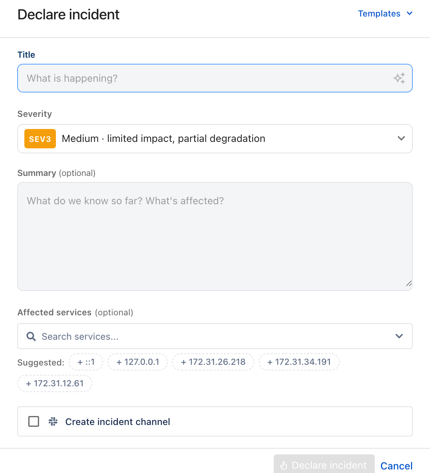Click the Severity label
The width and height of the screenshot is (430, 473).
pyautogui.click(x=35, y=114)
